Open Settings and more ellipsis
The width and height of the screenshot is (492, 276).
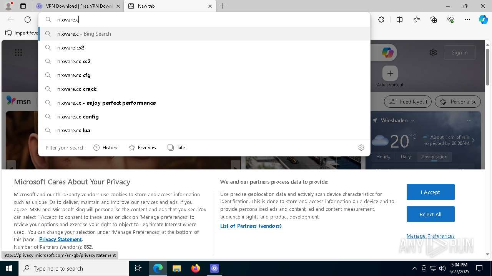point(467,20)
